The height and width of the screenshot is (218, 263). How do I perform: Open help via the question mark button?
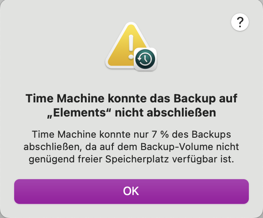[x=240, y=22]
